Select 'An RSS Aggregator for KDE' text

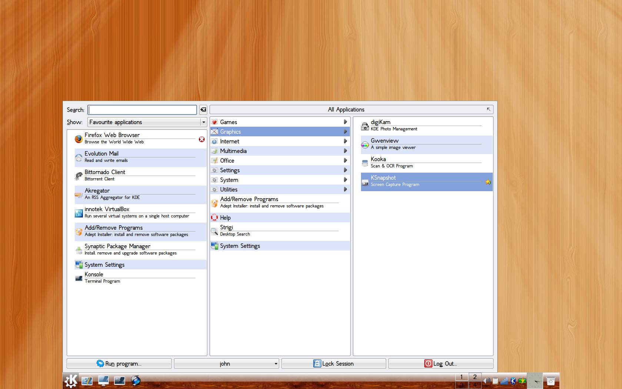point(112,197)
